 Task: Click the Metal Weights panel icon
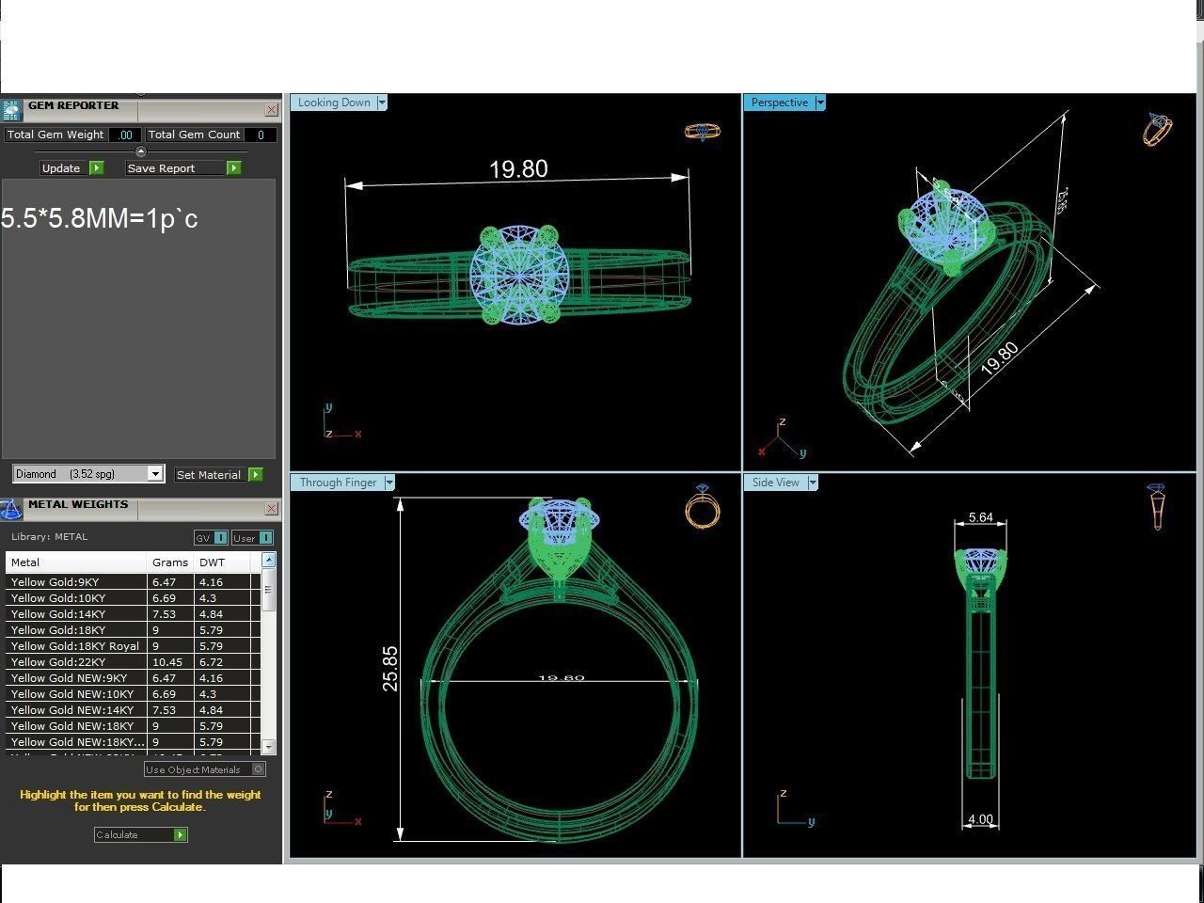coord(11,509)
